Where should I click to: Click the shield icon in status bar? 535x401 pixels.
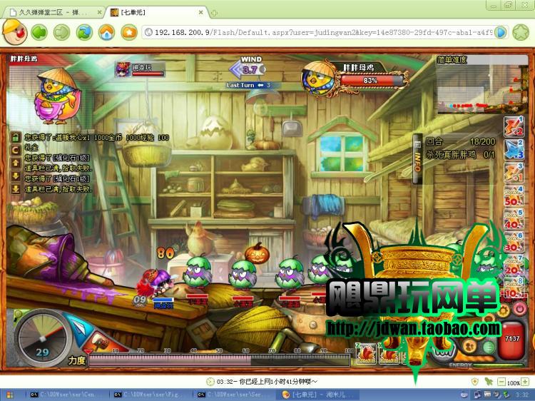(x=474, y=382)
